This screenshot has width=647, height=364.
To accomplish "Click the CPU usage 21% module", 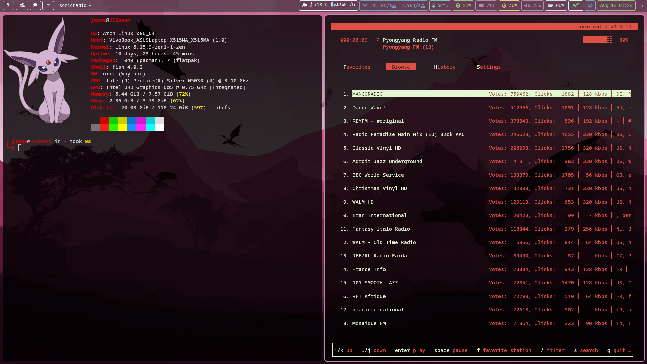I will click(463, 5).
